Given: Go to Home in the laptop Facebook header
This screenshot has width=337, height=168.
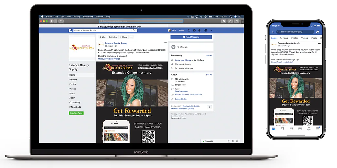Looking at the screenshot, I should 182,31.
